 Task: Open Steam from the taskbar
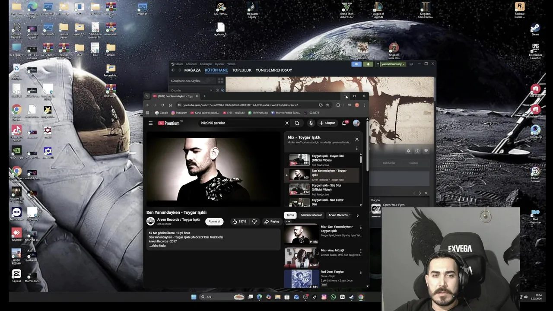351,297
